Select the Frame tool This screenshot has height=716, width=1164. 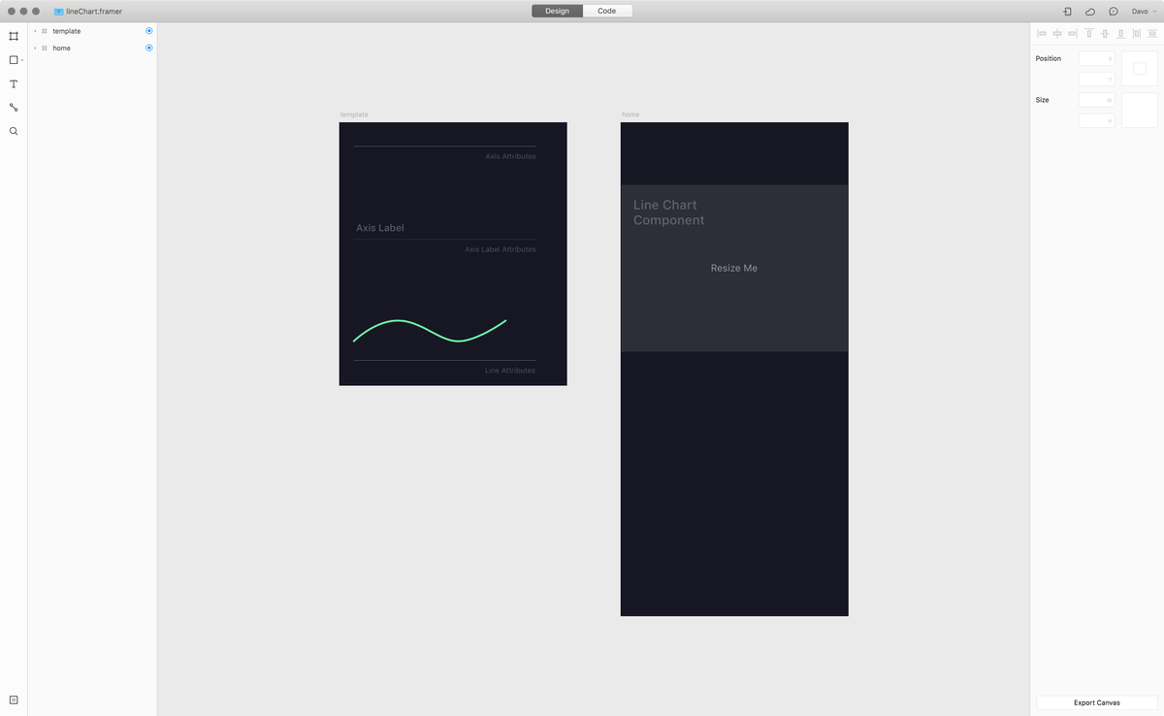(14, 36)
